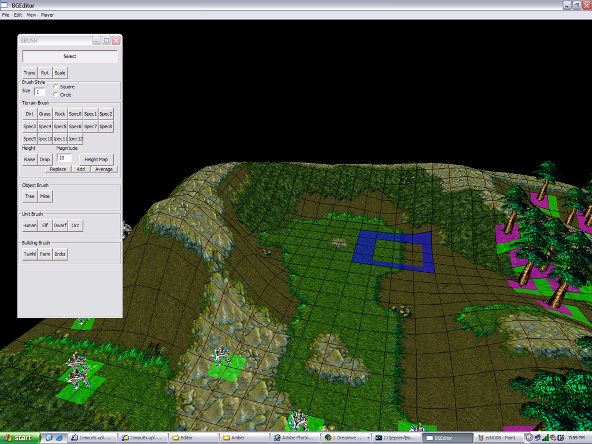Place a Farm building brush

tap(45, 254)
